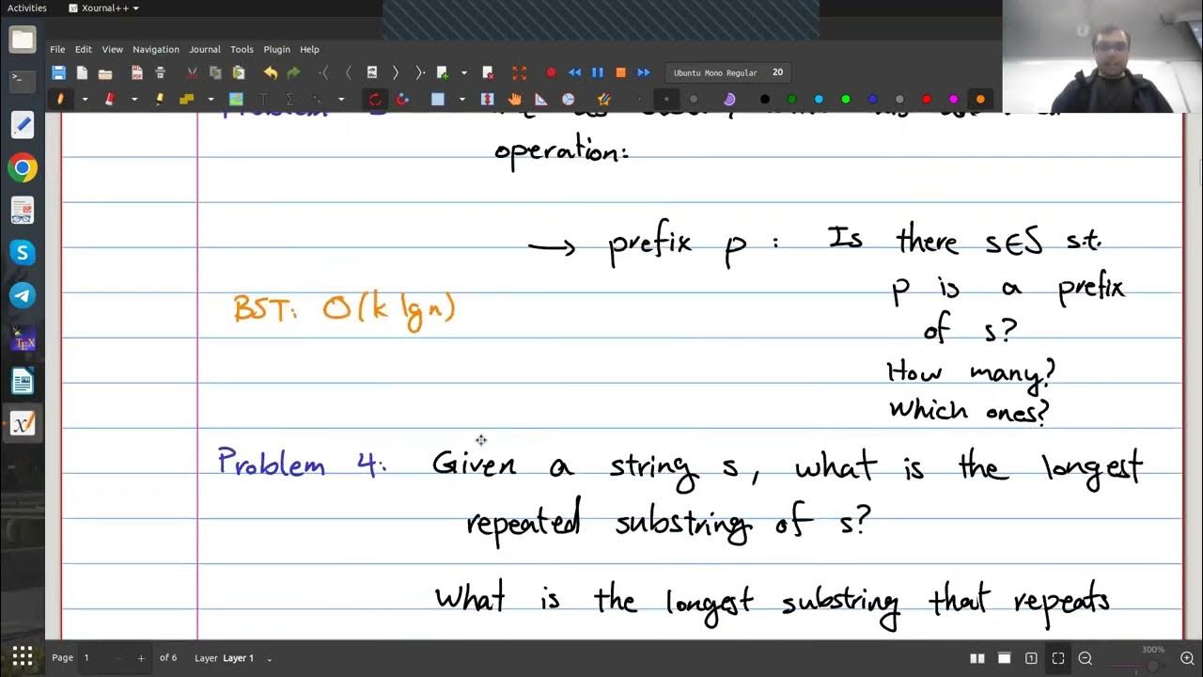Seek audio forward

(x=644, y=72)
